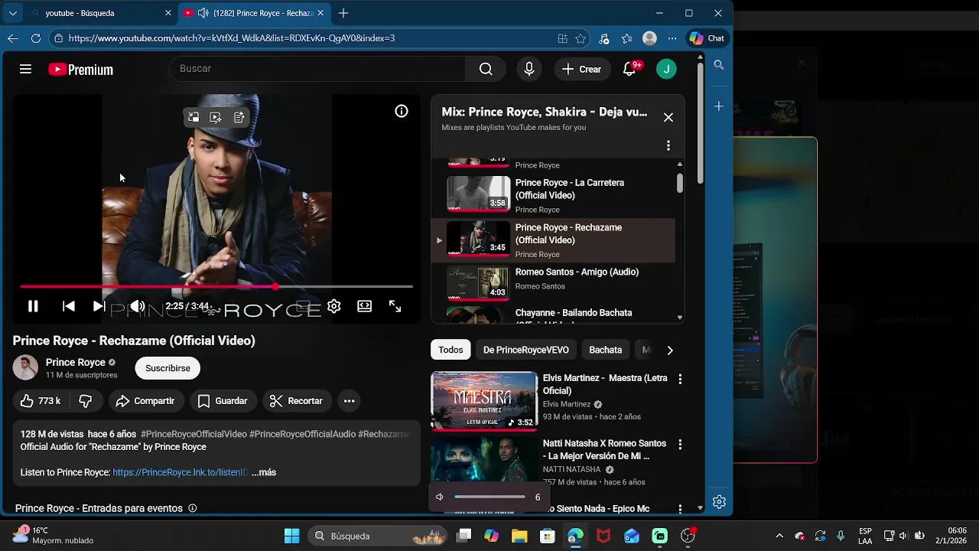This screenshot has height=551, width=979.
Task: Focus the Buscar search field
Action: tap(317, 69)
